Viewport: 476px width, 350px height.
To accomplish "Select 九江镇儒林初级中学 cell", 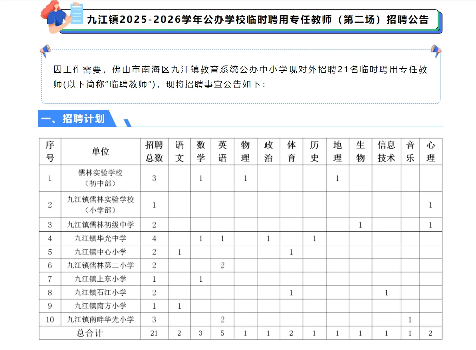I will [x=101, y=225].
